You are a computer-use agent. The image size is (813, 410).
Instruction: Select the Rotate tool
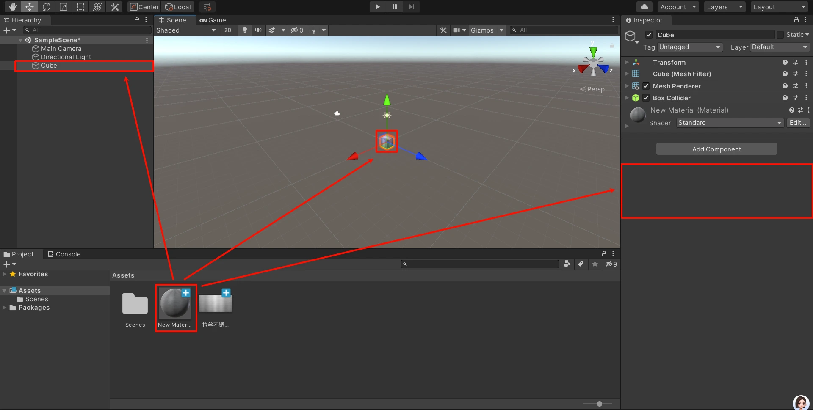46,7
